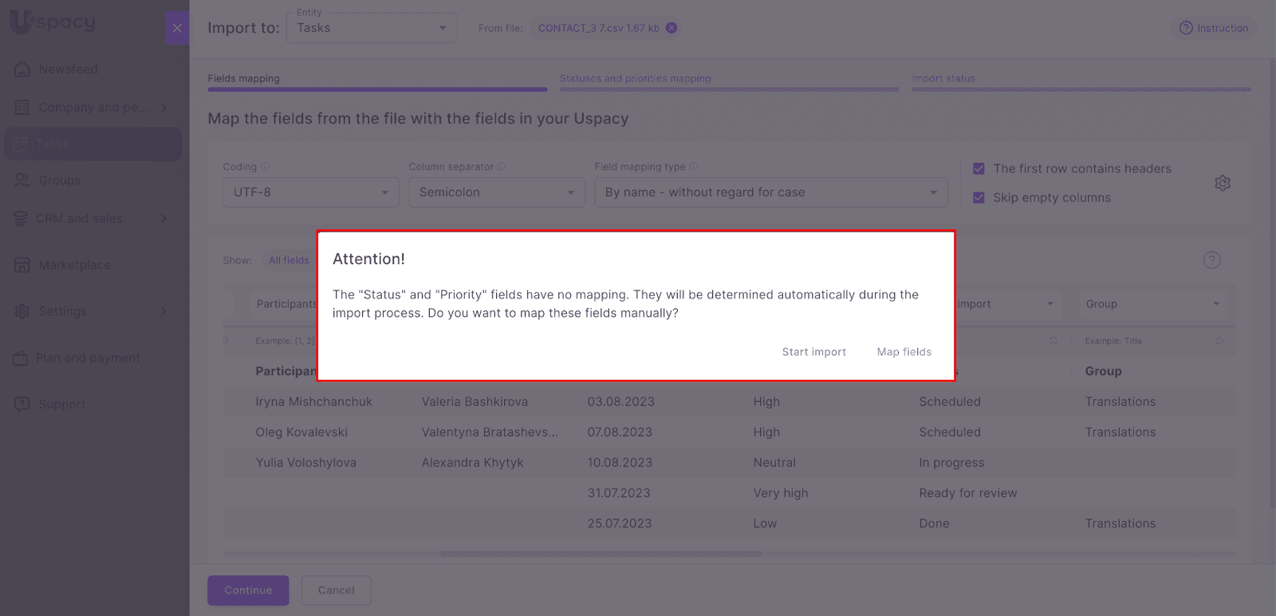The width and height of the screenshot is (1276, 616).
Task: Click the Newsfeed house icon in sidebar
Action: [22, 69]
